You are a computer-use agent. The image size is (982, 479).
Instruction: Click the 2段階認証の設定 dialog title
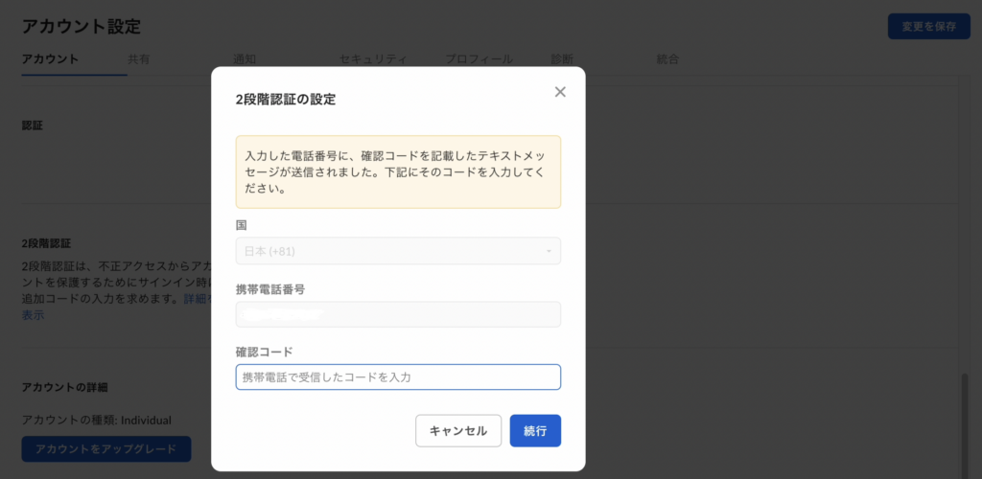[286, 100]
